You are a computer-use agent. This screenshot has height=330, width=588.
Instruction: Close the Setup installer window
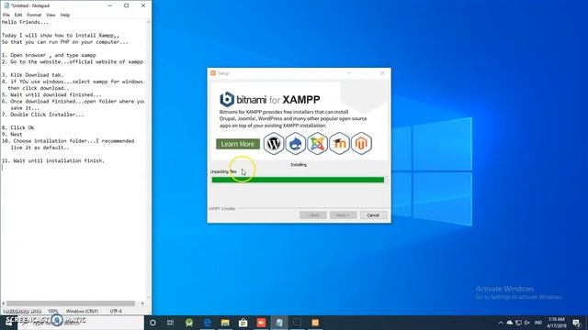[382, 73]
